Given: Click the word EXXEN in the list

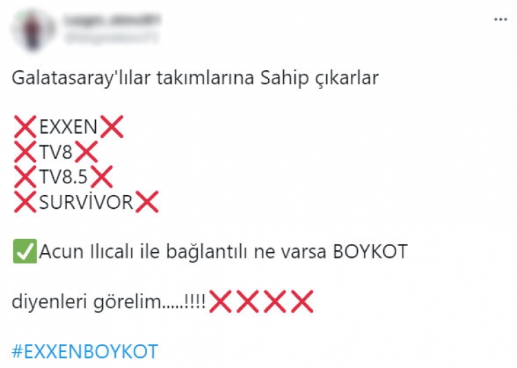Looking at the screenshot, I should [68, 127].
